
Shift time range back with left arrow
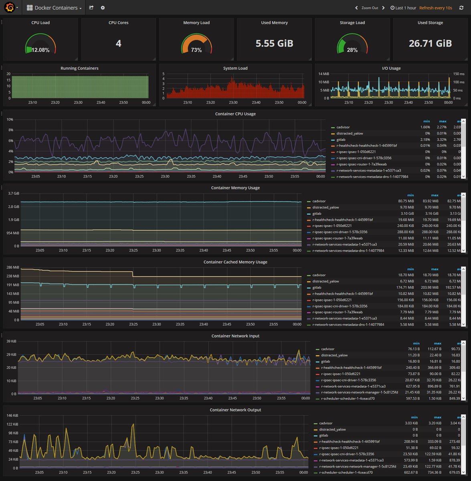[x=356, y=8]
